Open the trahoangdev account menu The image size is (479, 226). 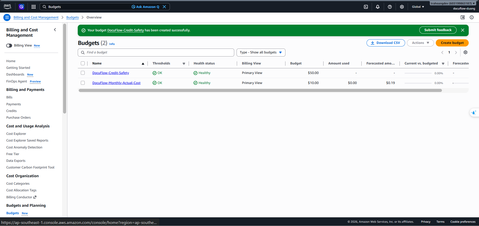tap(453, 4)
